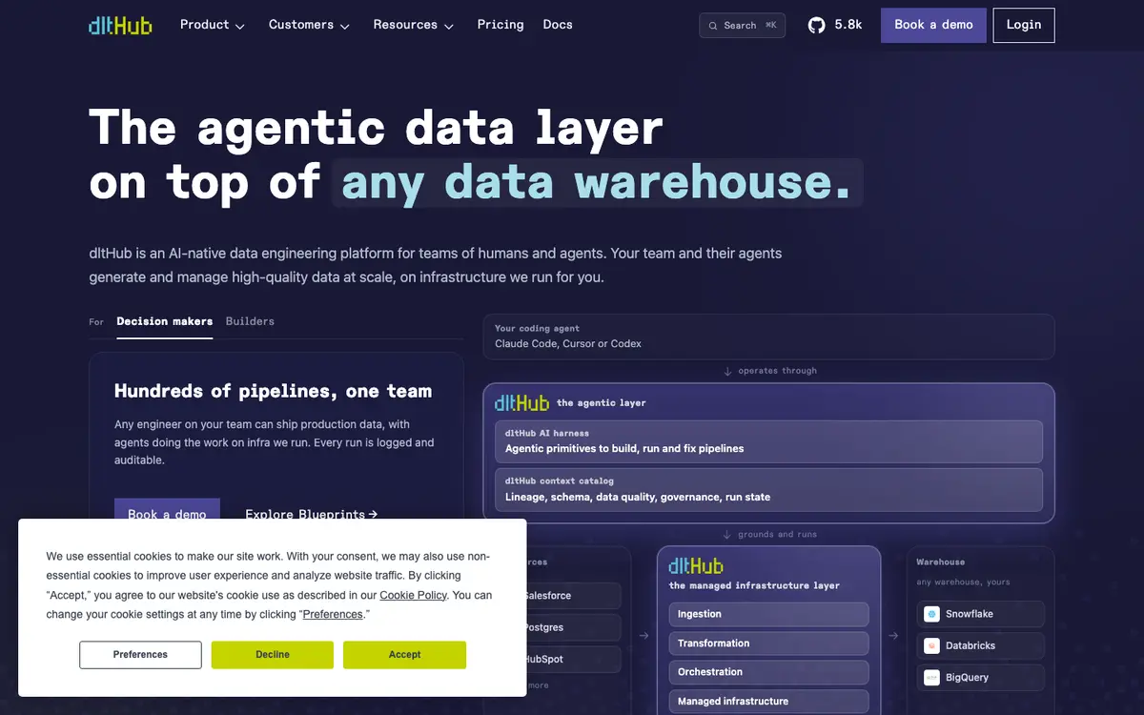Viewport: 1144px width, 715px height.
Task: Click the 5.8k GitHub stars count
Action: click(848, 25)
